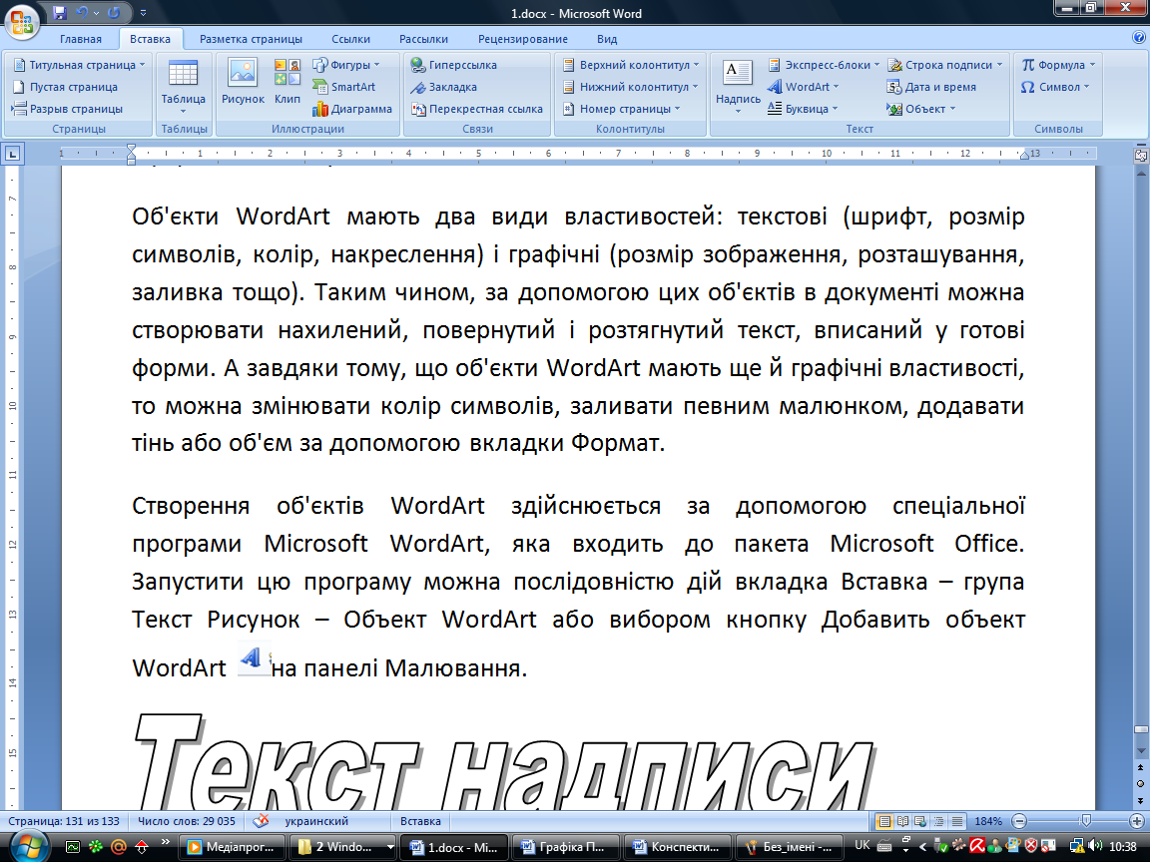1150x862 pixels.
Task: Open the Клип clip art pane
Action: click(x=287, y=82)
